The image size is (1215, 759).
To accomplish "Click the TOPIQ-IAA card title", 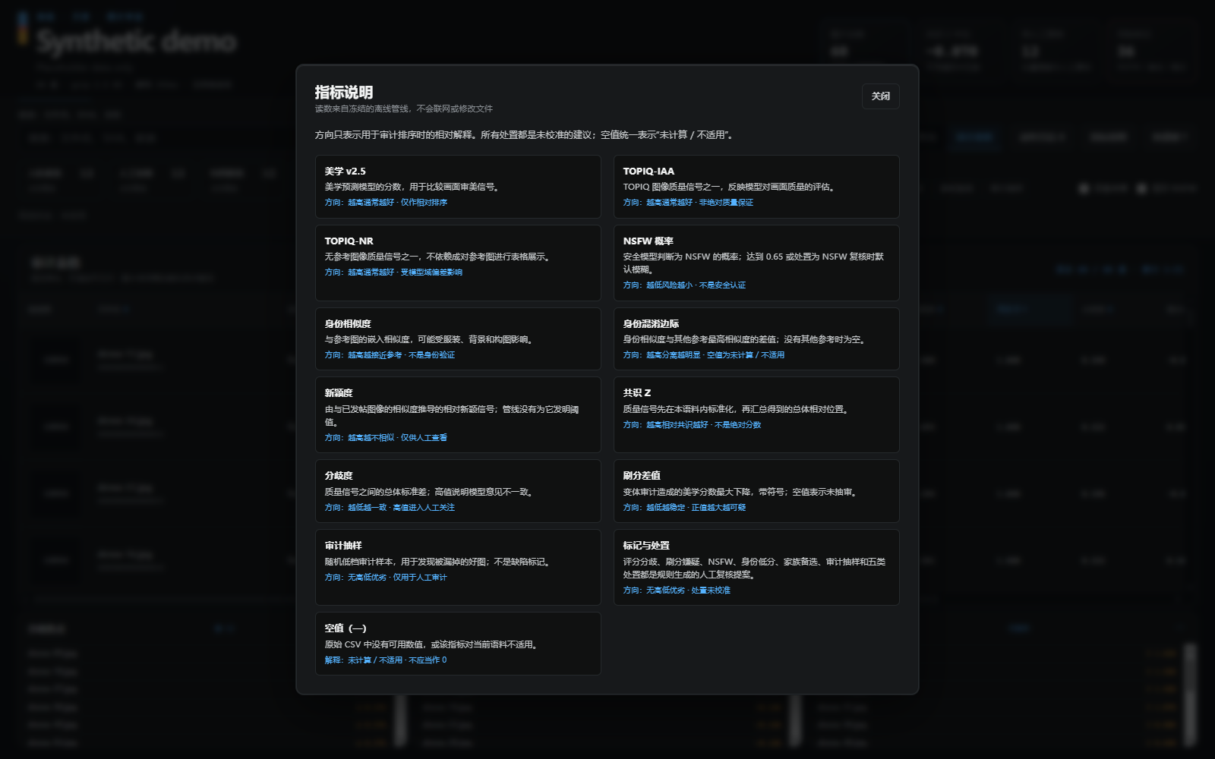I will (649, 172).
